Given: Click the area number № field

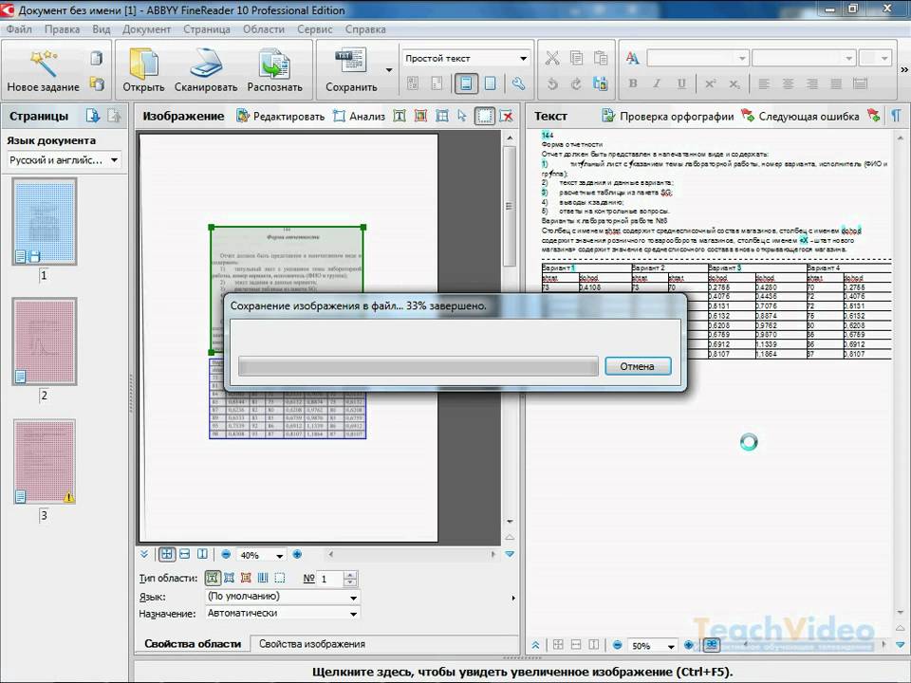Looking at the screenshot, I should [x=331, y=579].
